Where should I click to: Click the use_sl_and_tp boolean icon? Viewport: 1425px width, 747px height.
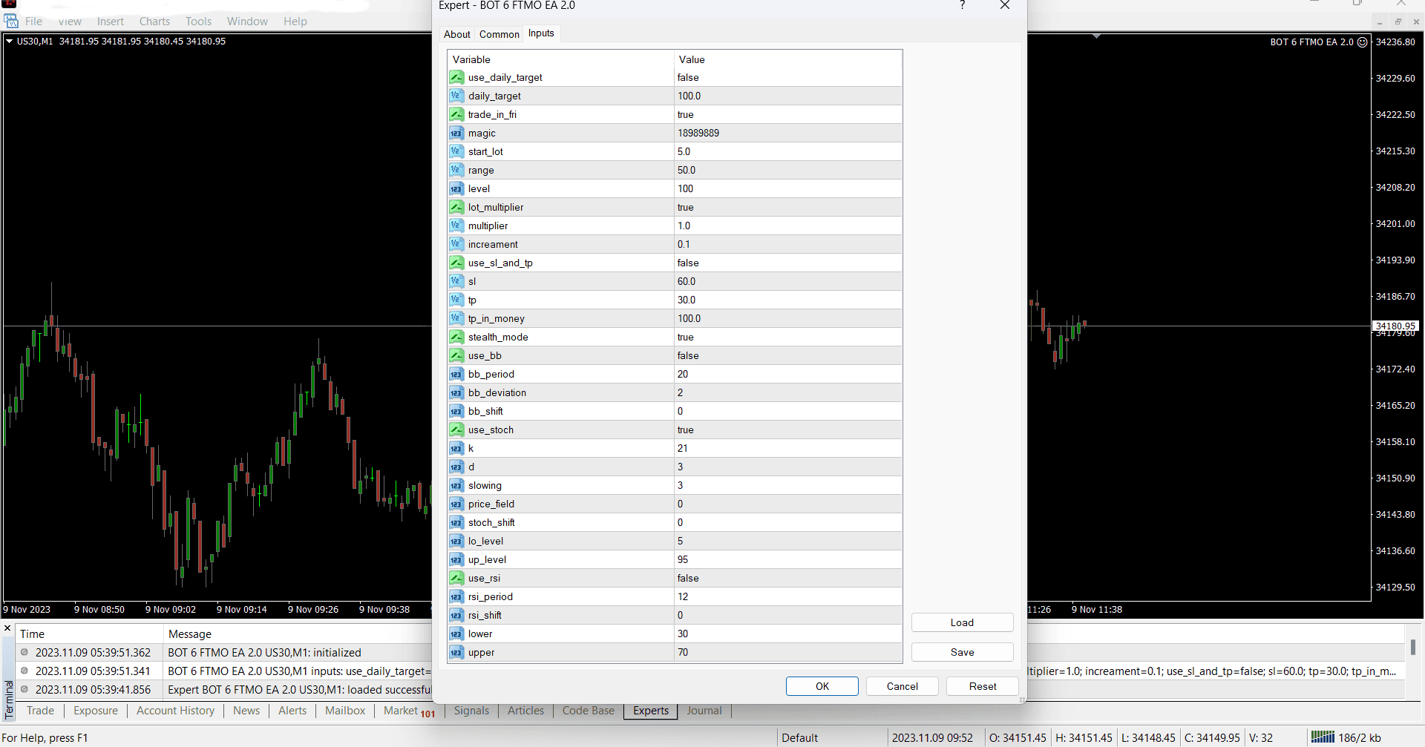coord(456,263)
